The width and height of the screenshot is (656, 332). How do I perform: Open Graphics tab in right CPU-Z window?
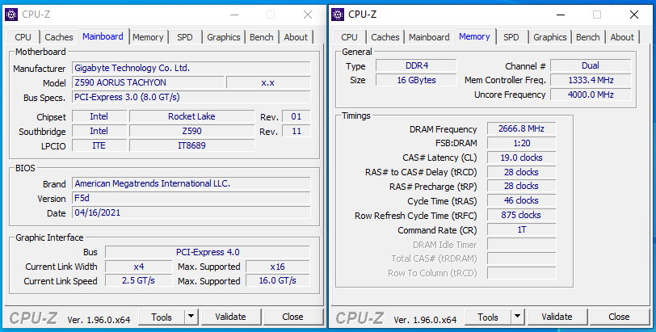coord(550,37)
